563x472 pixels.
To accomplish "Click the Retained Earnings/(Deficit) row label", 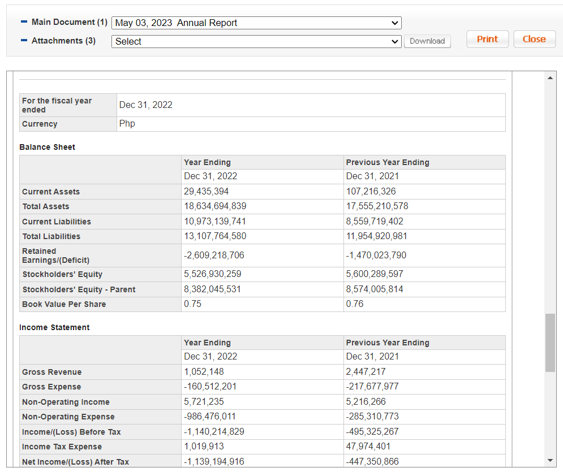I will pyautogui.click(x=55, y=256).
